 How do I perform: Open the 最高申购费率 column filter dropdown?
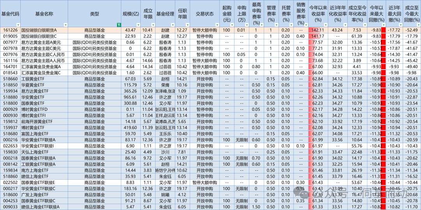pyautogui.click(x=262, y=25)
